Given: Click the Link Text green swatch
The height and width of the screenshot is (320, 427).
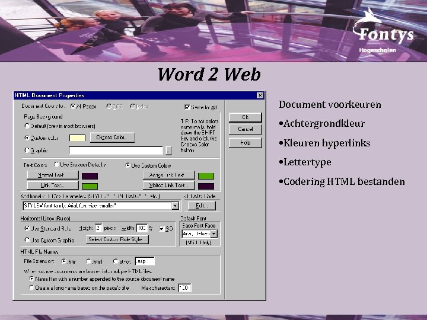Looking at the screenshot, I should 90,187.
